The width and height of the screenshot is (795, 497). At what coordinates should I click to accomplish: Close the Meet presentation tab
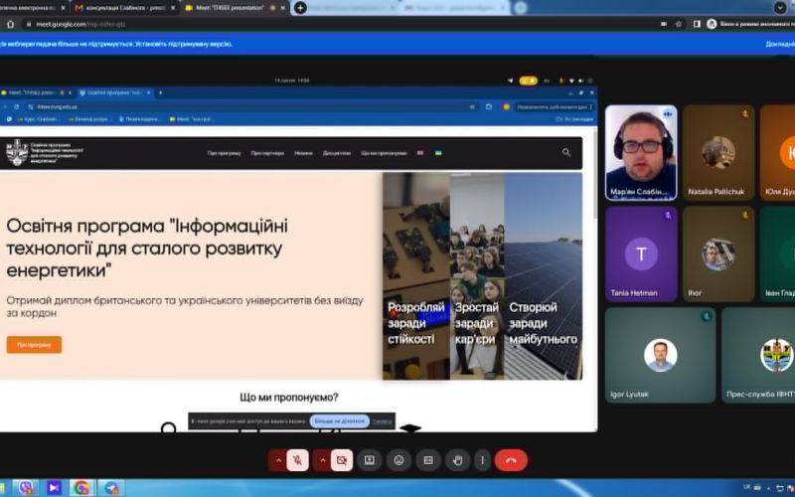point(283,8)
